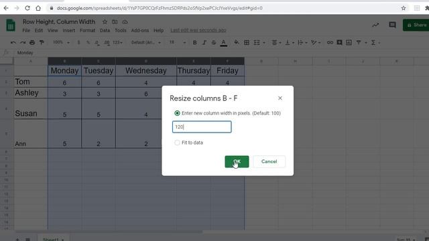Open the font size 18 dropdown

177,42
